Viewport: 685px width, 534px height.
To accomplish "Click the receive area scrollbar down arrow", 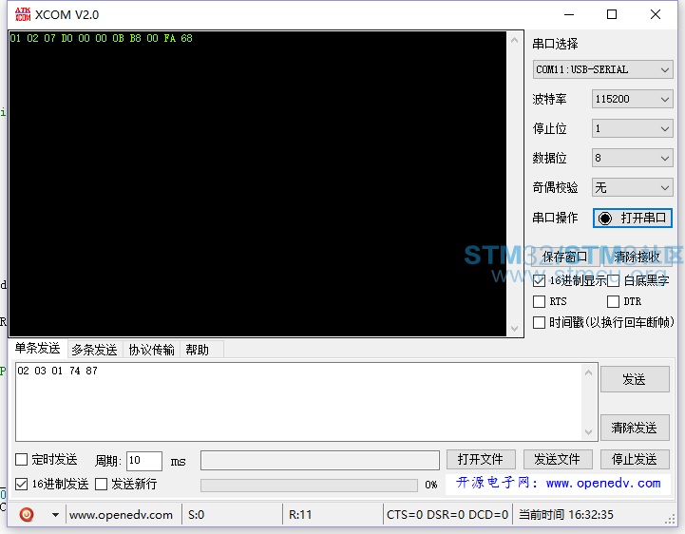I will (x=515, y=328).
